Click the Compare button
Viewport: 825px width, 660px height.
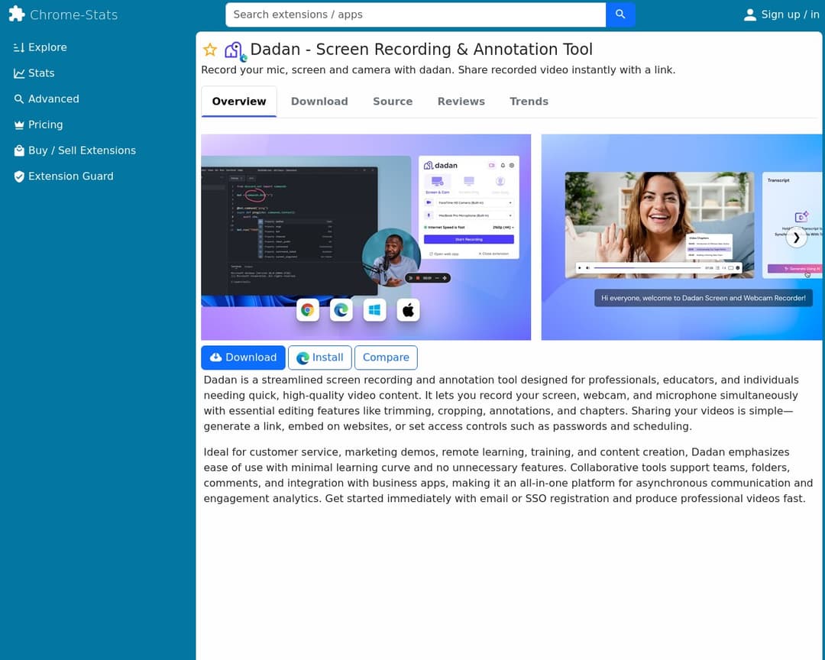click(x=386, y=357)
